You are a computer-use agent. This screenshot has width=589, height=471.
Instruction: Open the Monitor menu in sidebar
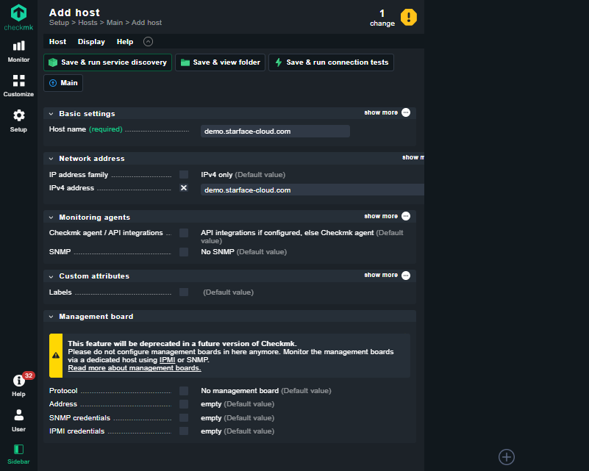[18, 51]
